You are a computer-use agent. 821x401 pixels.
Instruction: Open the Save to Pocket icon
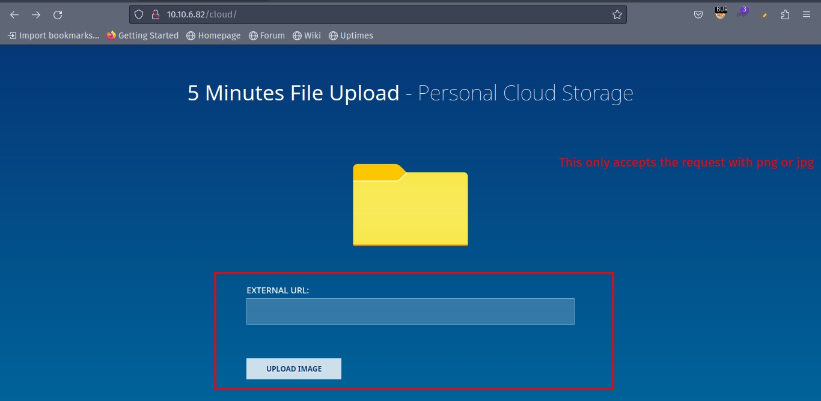pyautogui.click(x=698, y=15)
